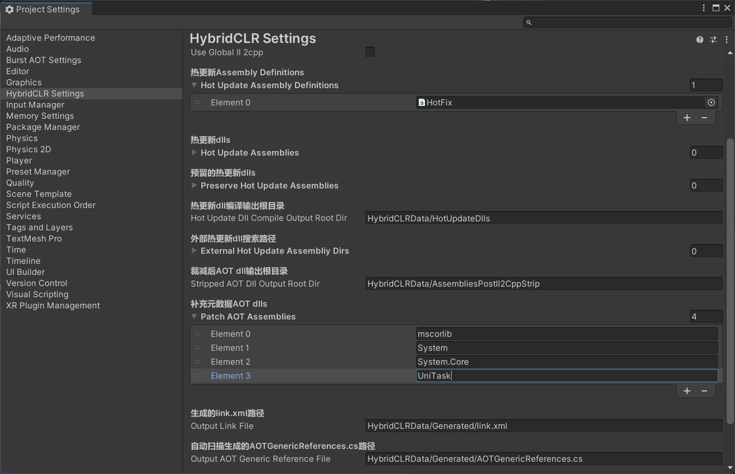Image resolution: width=735 pixels, height=474 pixels.
Task: Expand the Preserve Hot Update Assemblies list
Action: 194,186
